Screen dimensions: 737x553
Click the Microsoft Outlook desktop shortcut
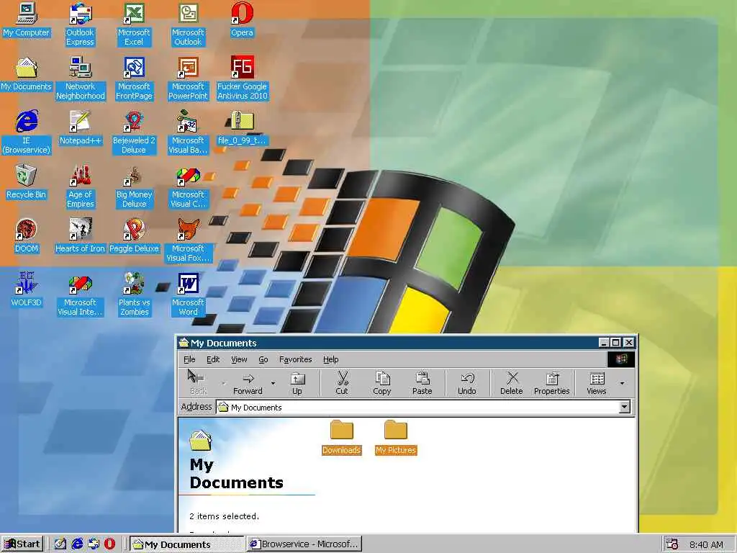tap(188, 24)
